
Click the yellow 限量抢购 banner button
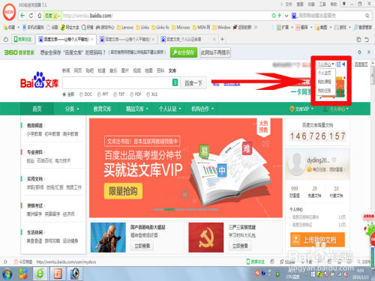123,191
